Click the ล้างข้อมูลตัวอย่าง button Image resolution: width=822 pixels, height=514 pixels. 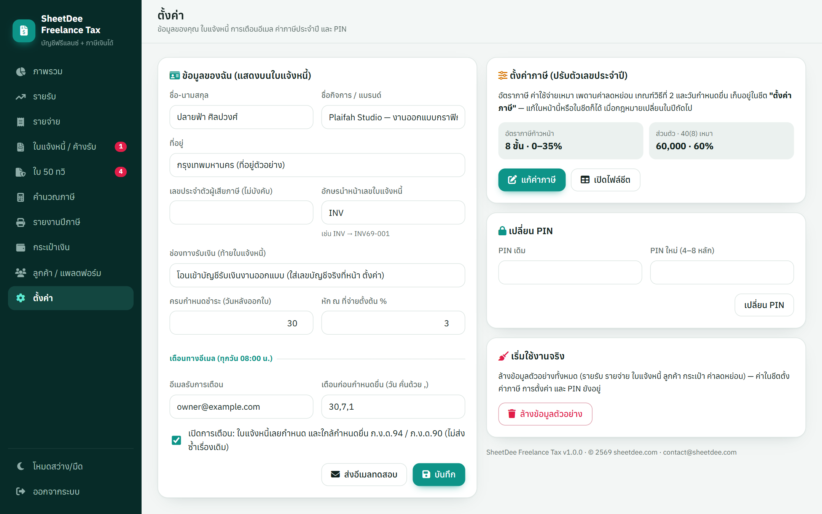[545, 414]
